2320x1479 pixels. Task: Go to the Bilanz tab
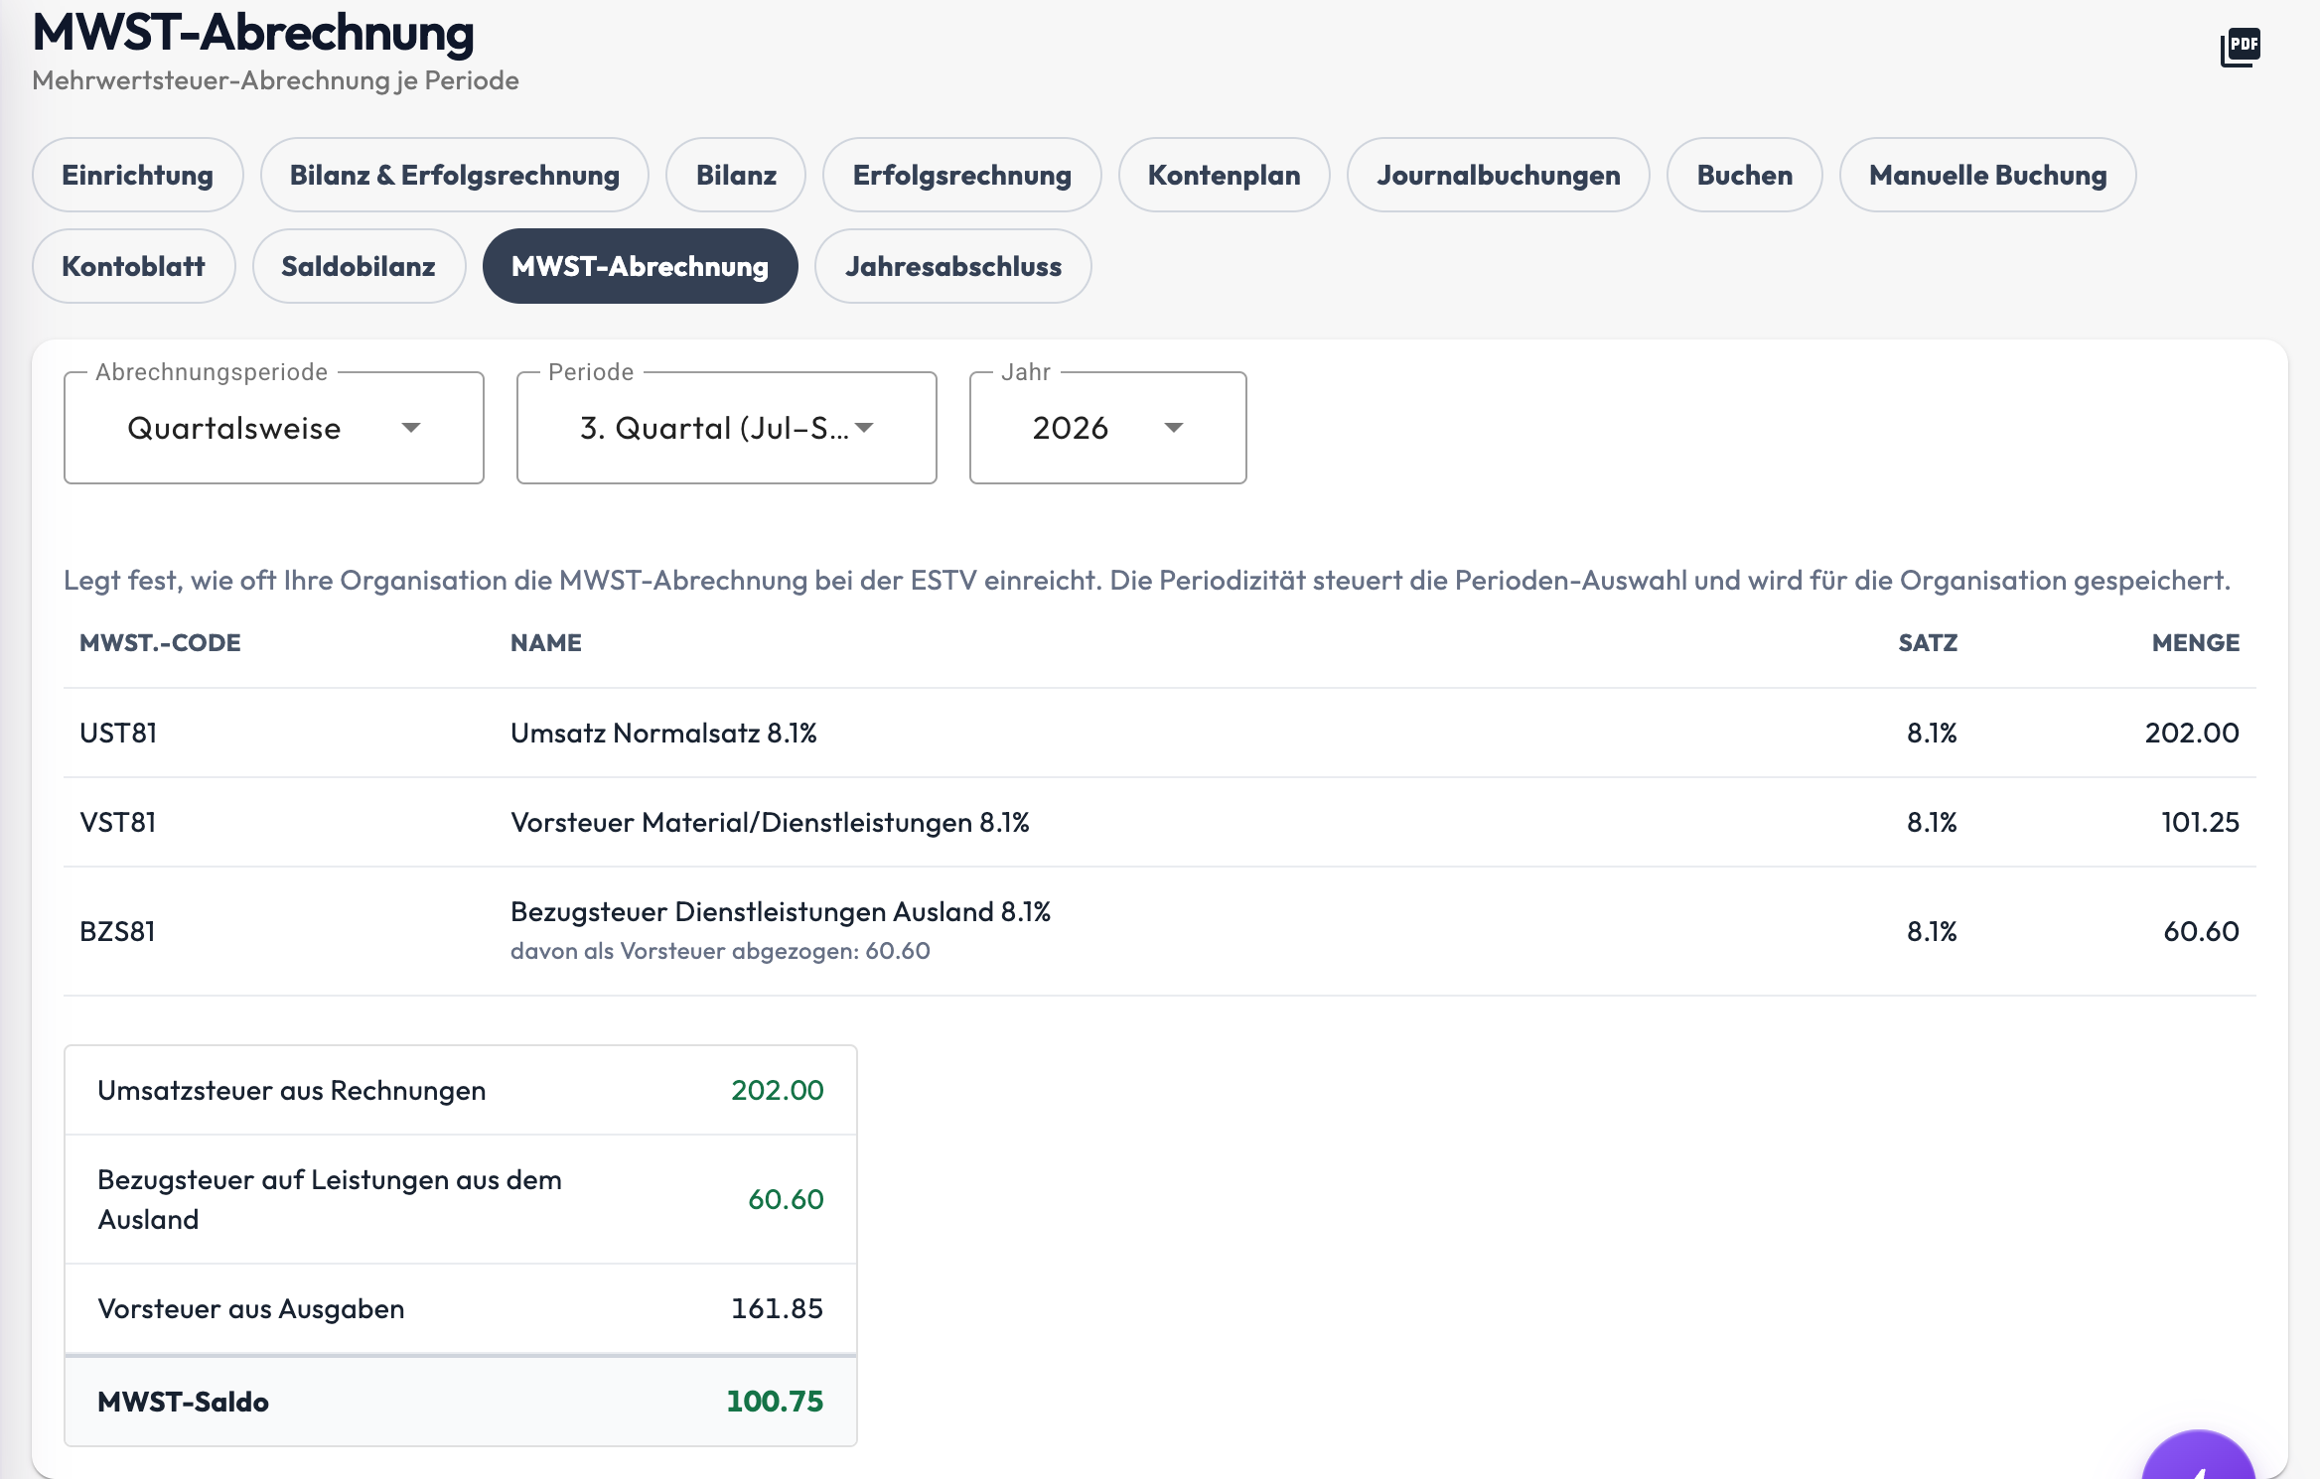[x=736, y=175]
